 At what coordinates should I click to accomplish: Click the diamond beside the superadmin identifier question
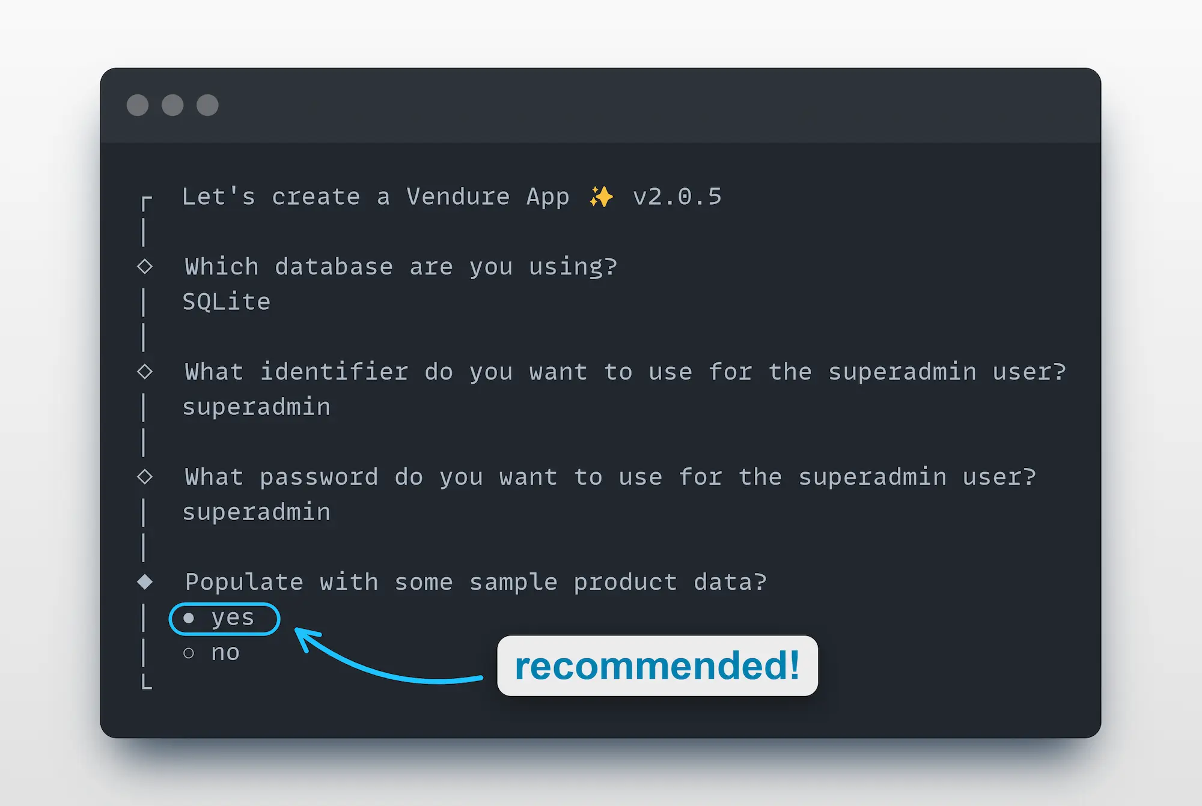(x=145, y=372)
